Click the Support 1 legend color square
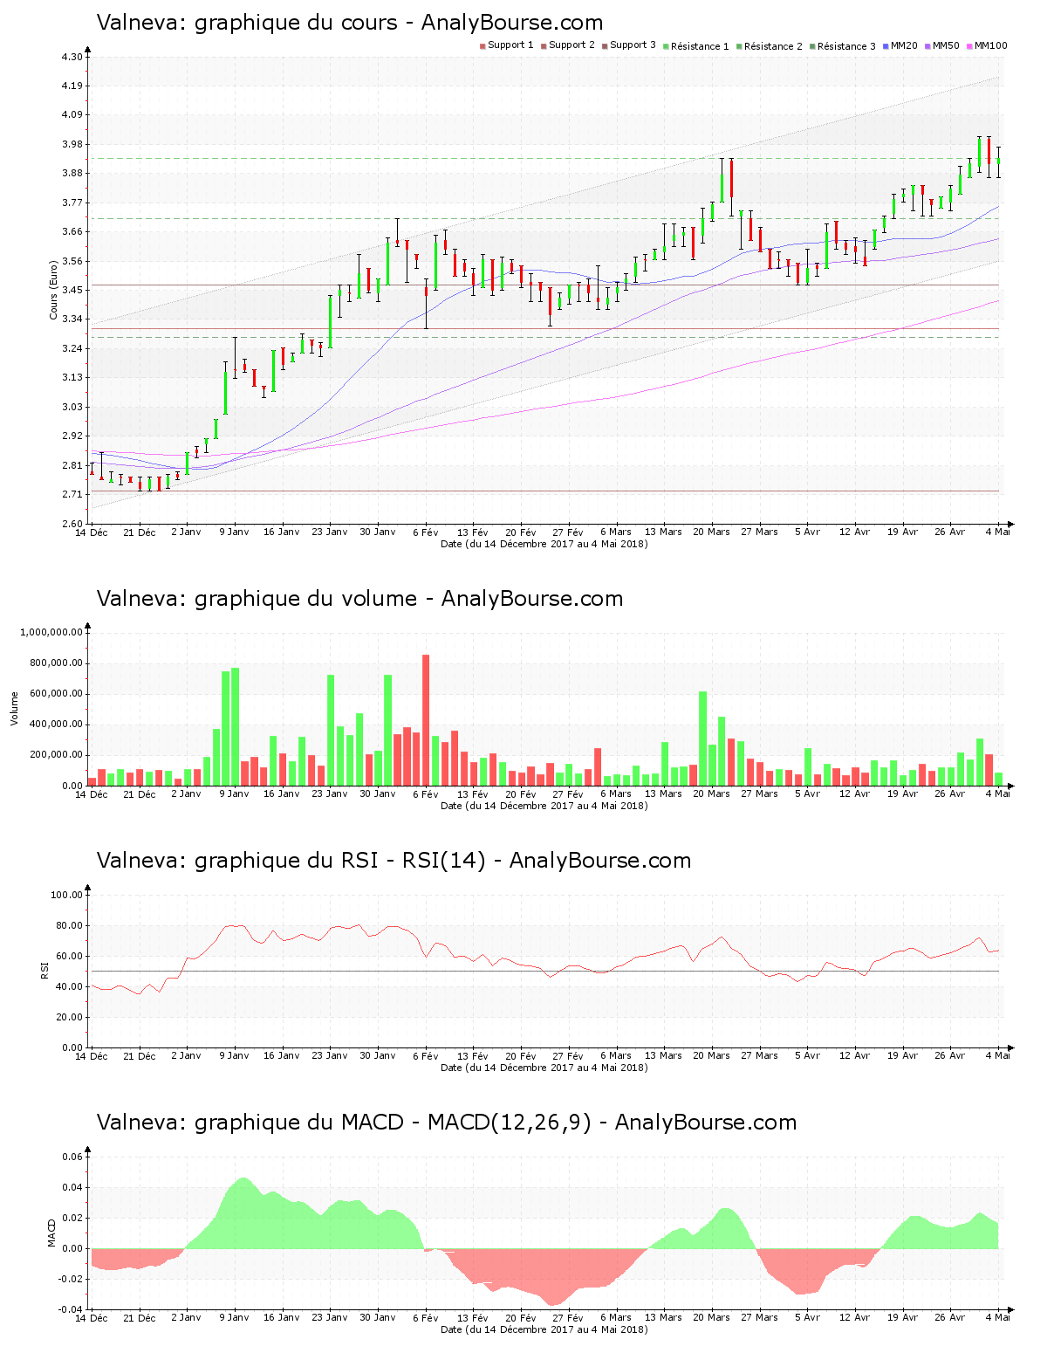Viewport: 1047px width, 1353px height. click(x=482, y=46)
